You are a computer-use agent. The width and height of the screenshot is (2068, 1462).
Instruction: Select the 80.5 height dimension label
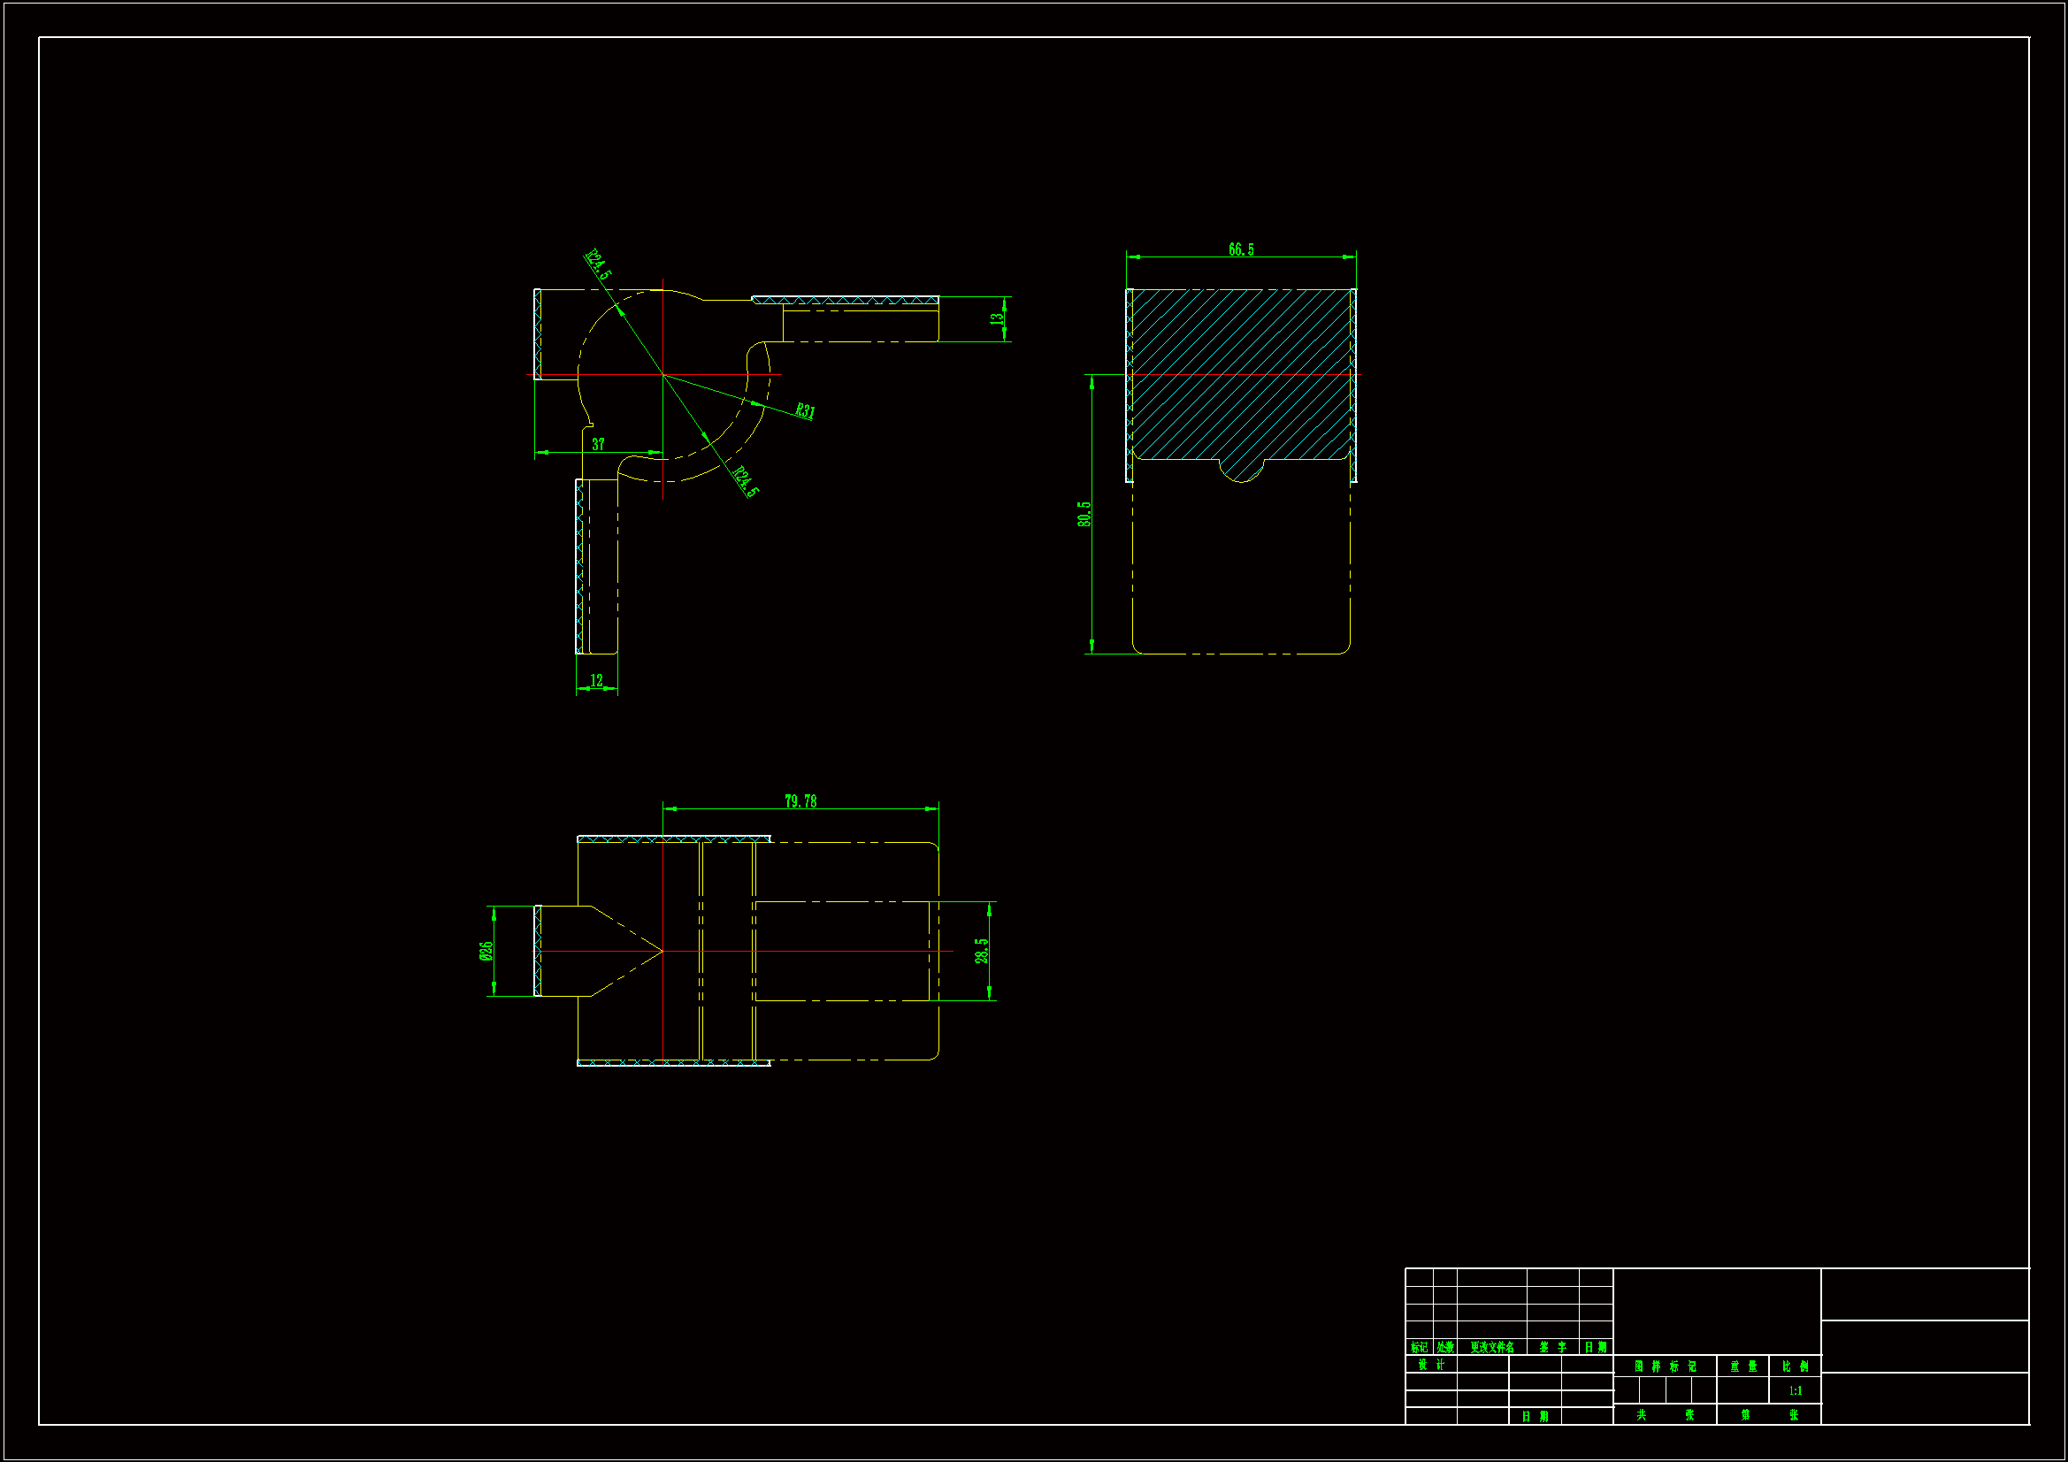[x=1084, y=515]
